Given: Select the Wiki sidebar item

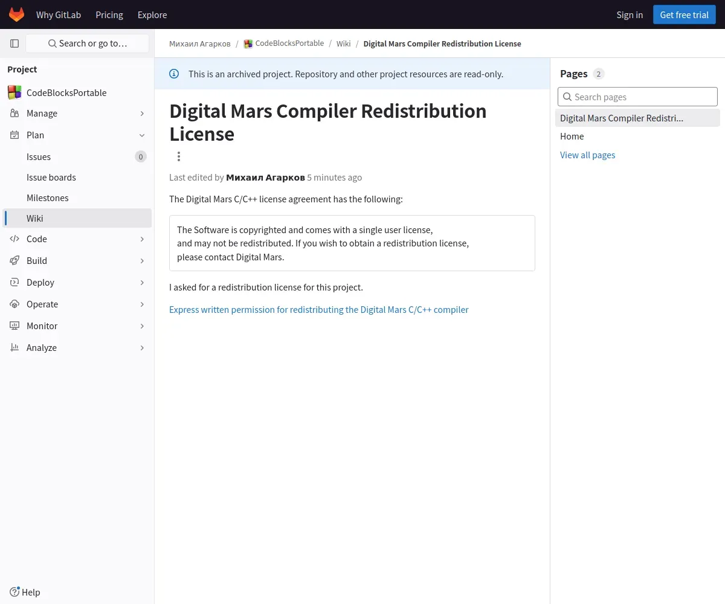Looking at the screenshot, I should 77,218.
